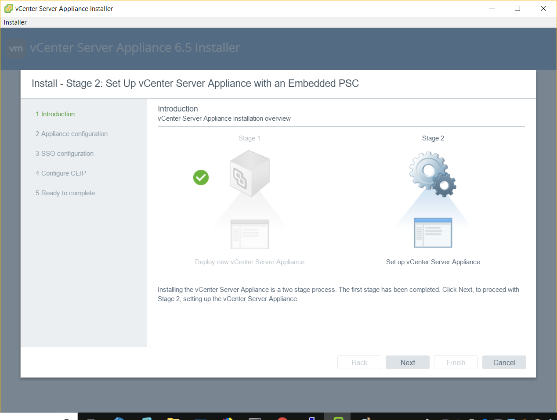
Task: Select the Introduction wizard step
Action: (55, 114)
